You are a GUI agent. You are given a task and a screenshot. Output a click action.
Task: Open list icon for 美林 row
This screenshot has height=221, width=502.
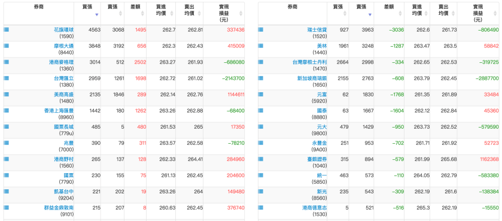click(x=261, y=46)
